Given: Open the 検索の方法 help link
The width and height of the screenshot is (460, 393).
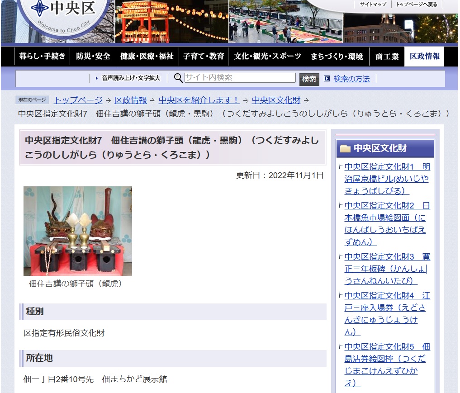Looking at the screenshot, I should tap(351, 79).
